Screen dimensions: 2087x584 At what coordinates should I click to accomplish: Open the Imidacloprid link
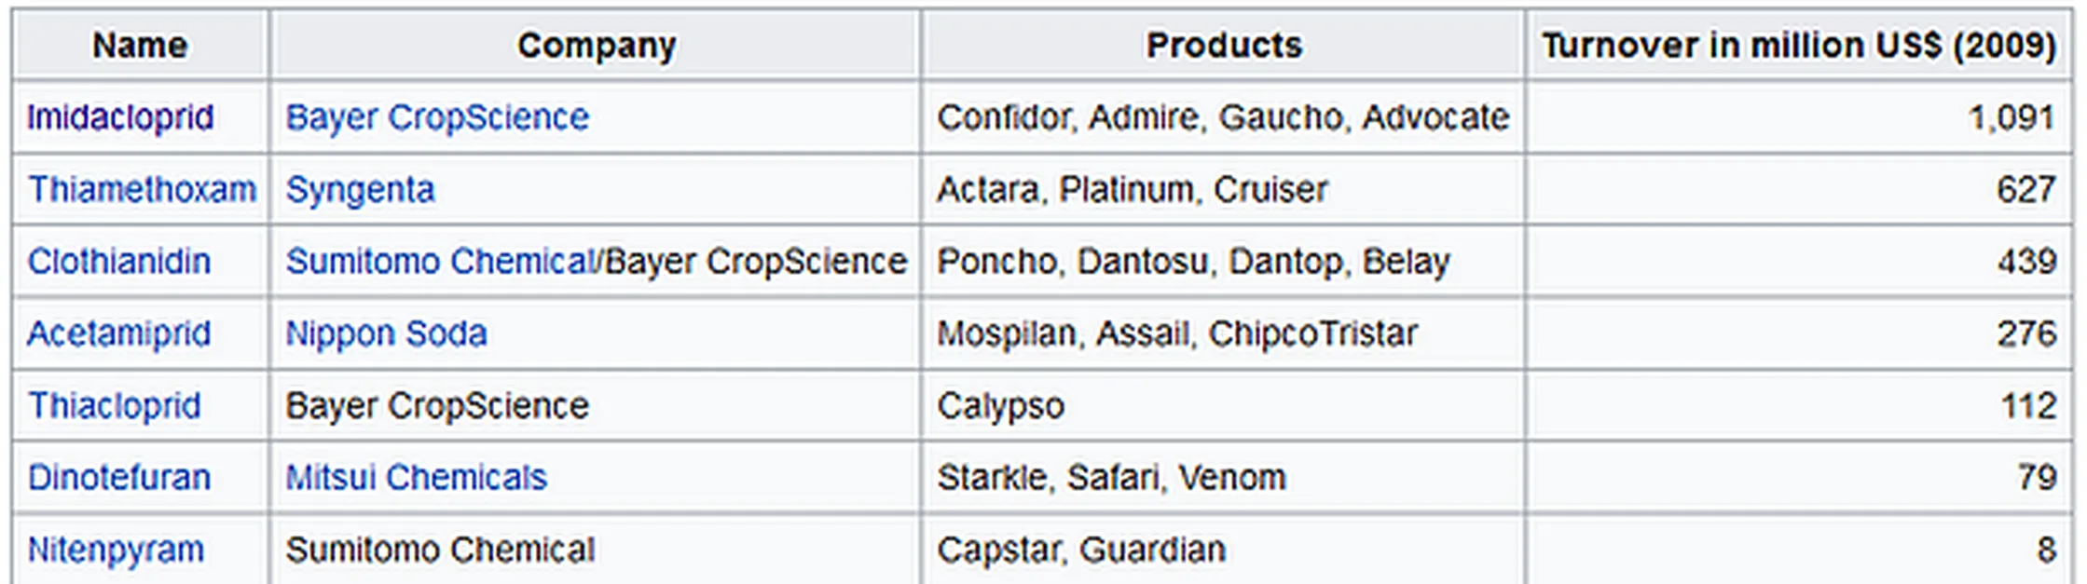point(120,117)
